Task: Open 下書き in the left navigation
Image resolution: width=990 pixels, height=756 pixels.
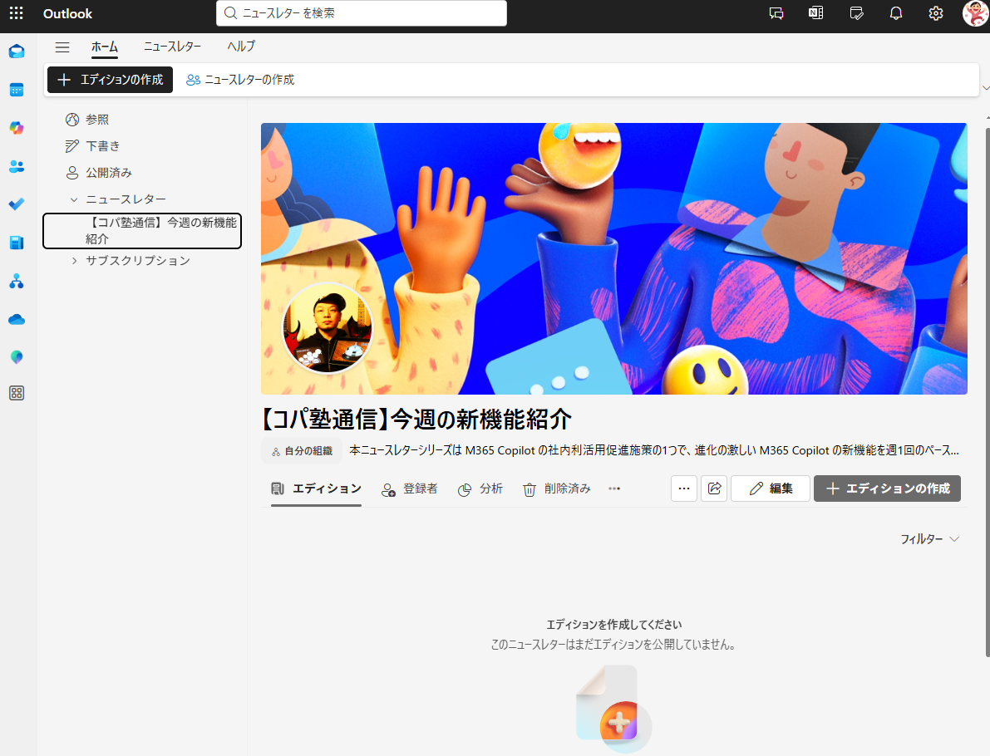Action: click(x=102, y=146)
